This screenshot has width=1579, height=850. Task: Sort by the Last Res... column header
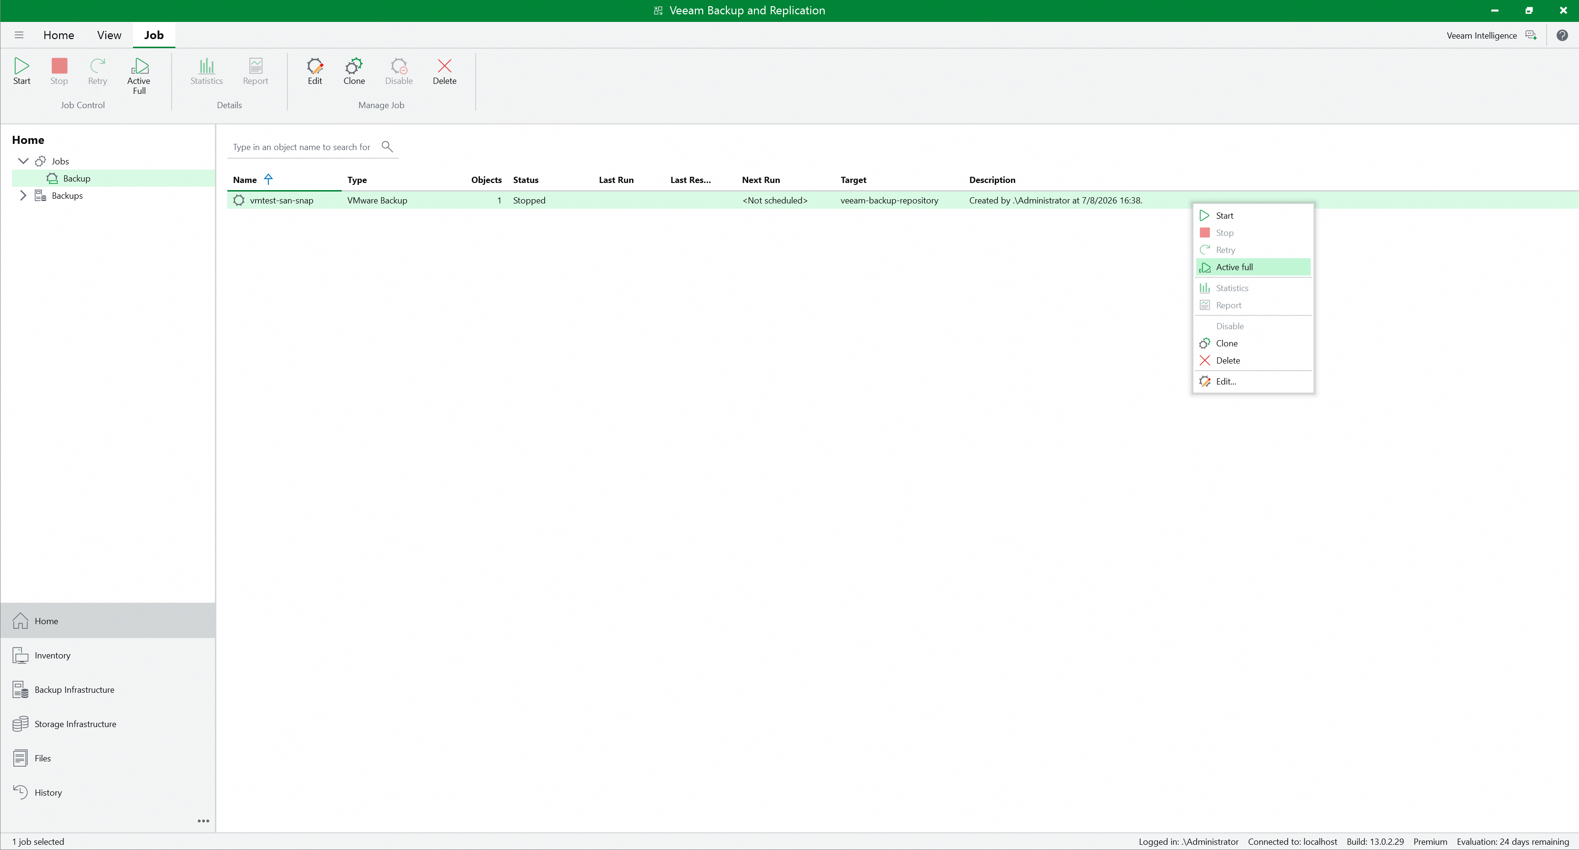[x=690, y=180]
